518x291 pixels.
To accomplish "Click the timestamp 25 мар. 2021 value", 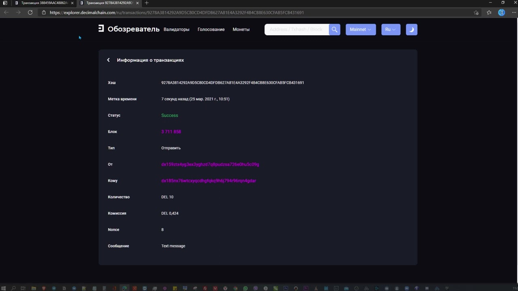I will [195, 99].
